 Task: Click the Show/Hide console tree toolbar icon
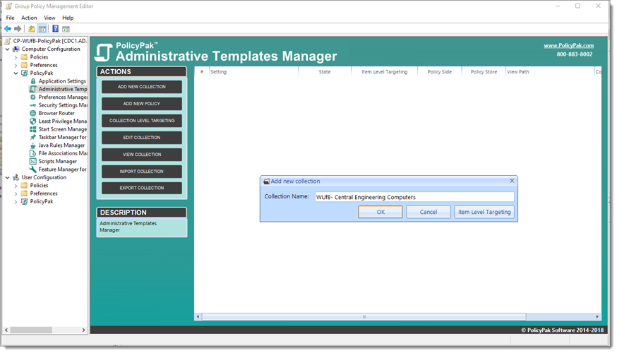tap(42, 29)
